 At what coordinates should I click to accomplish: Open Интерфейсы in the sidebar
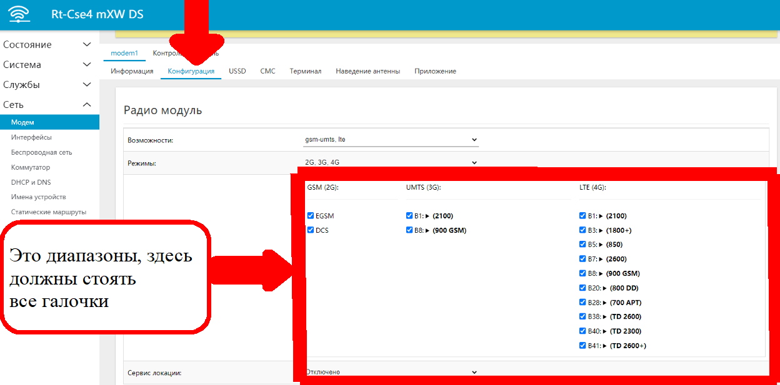[31, 137]
